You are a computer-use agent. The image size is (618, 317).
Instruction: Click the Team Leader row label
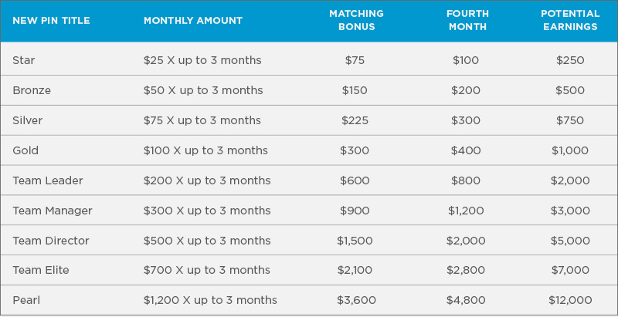pos(48,180)
